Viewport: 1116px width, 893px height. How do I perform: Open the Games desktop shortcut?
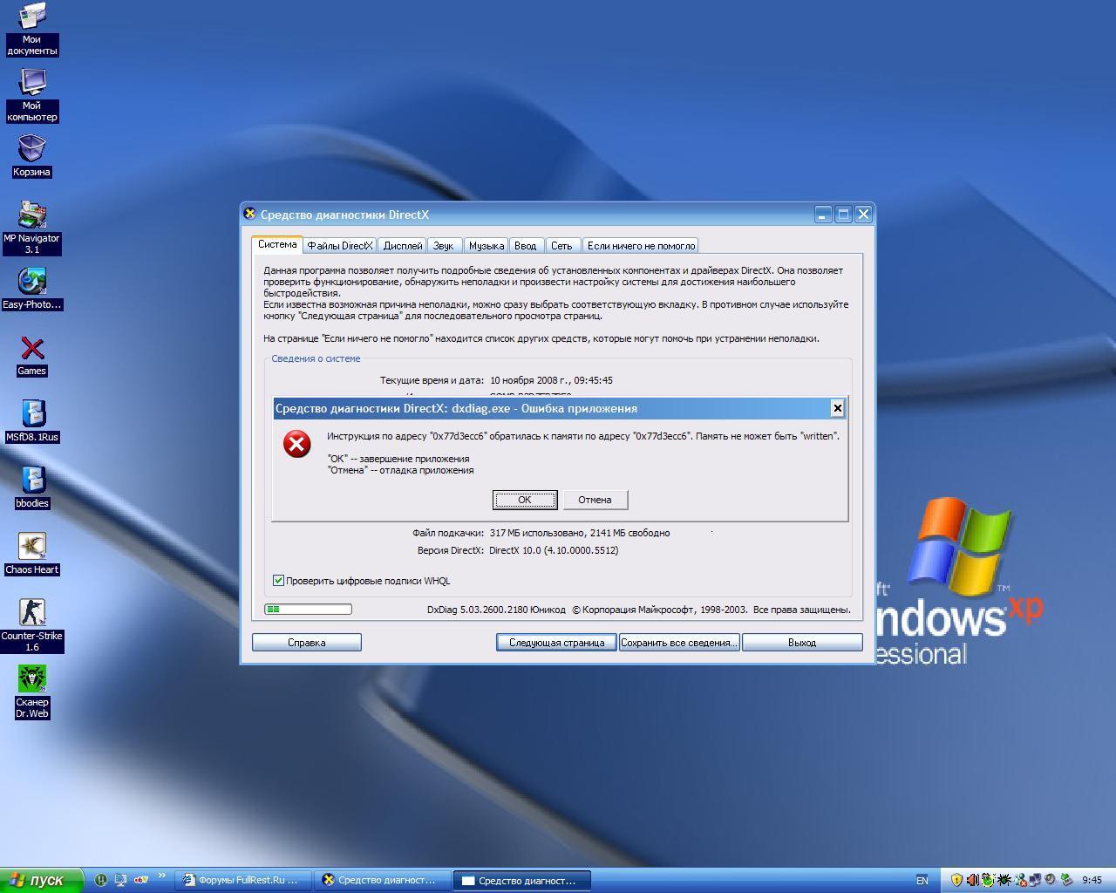tap(32, 356)
